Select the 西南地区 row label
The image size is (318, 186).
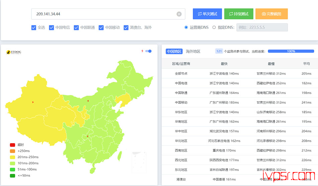point(181,150)
